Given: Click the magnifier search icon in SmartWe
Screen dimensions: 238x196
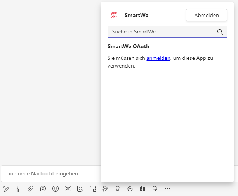Looking at the screenshot, I should 220,32.
